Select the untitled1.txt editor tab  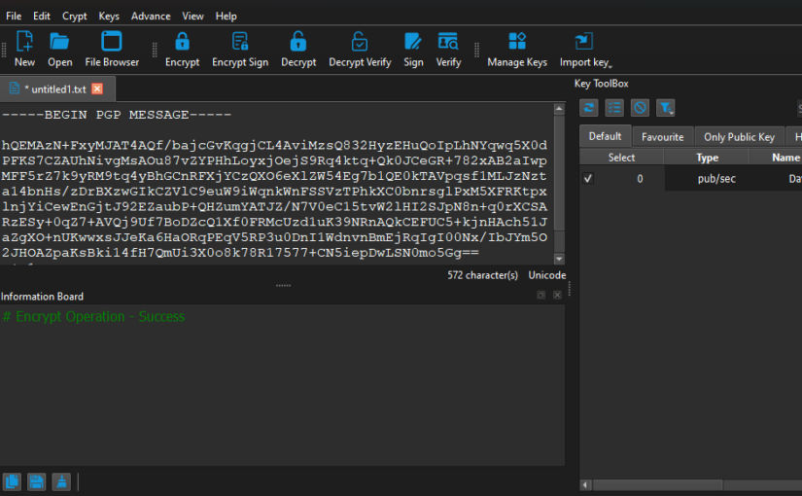(55, 89)
